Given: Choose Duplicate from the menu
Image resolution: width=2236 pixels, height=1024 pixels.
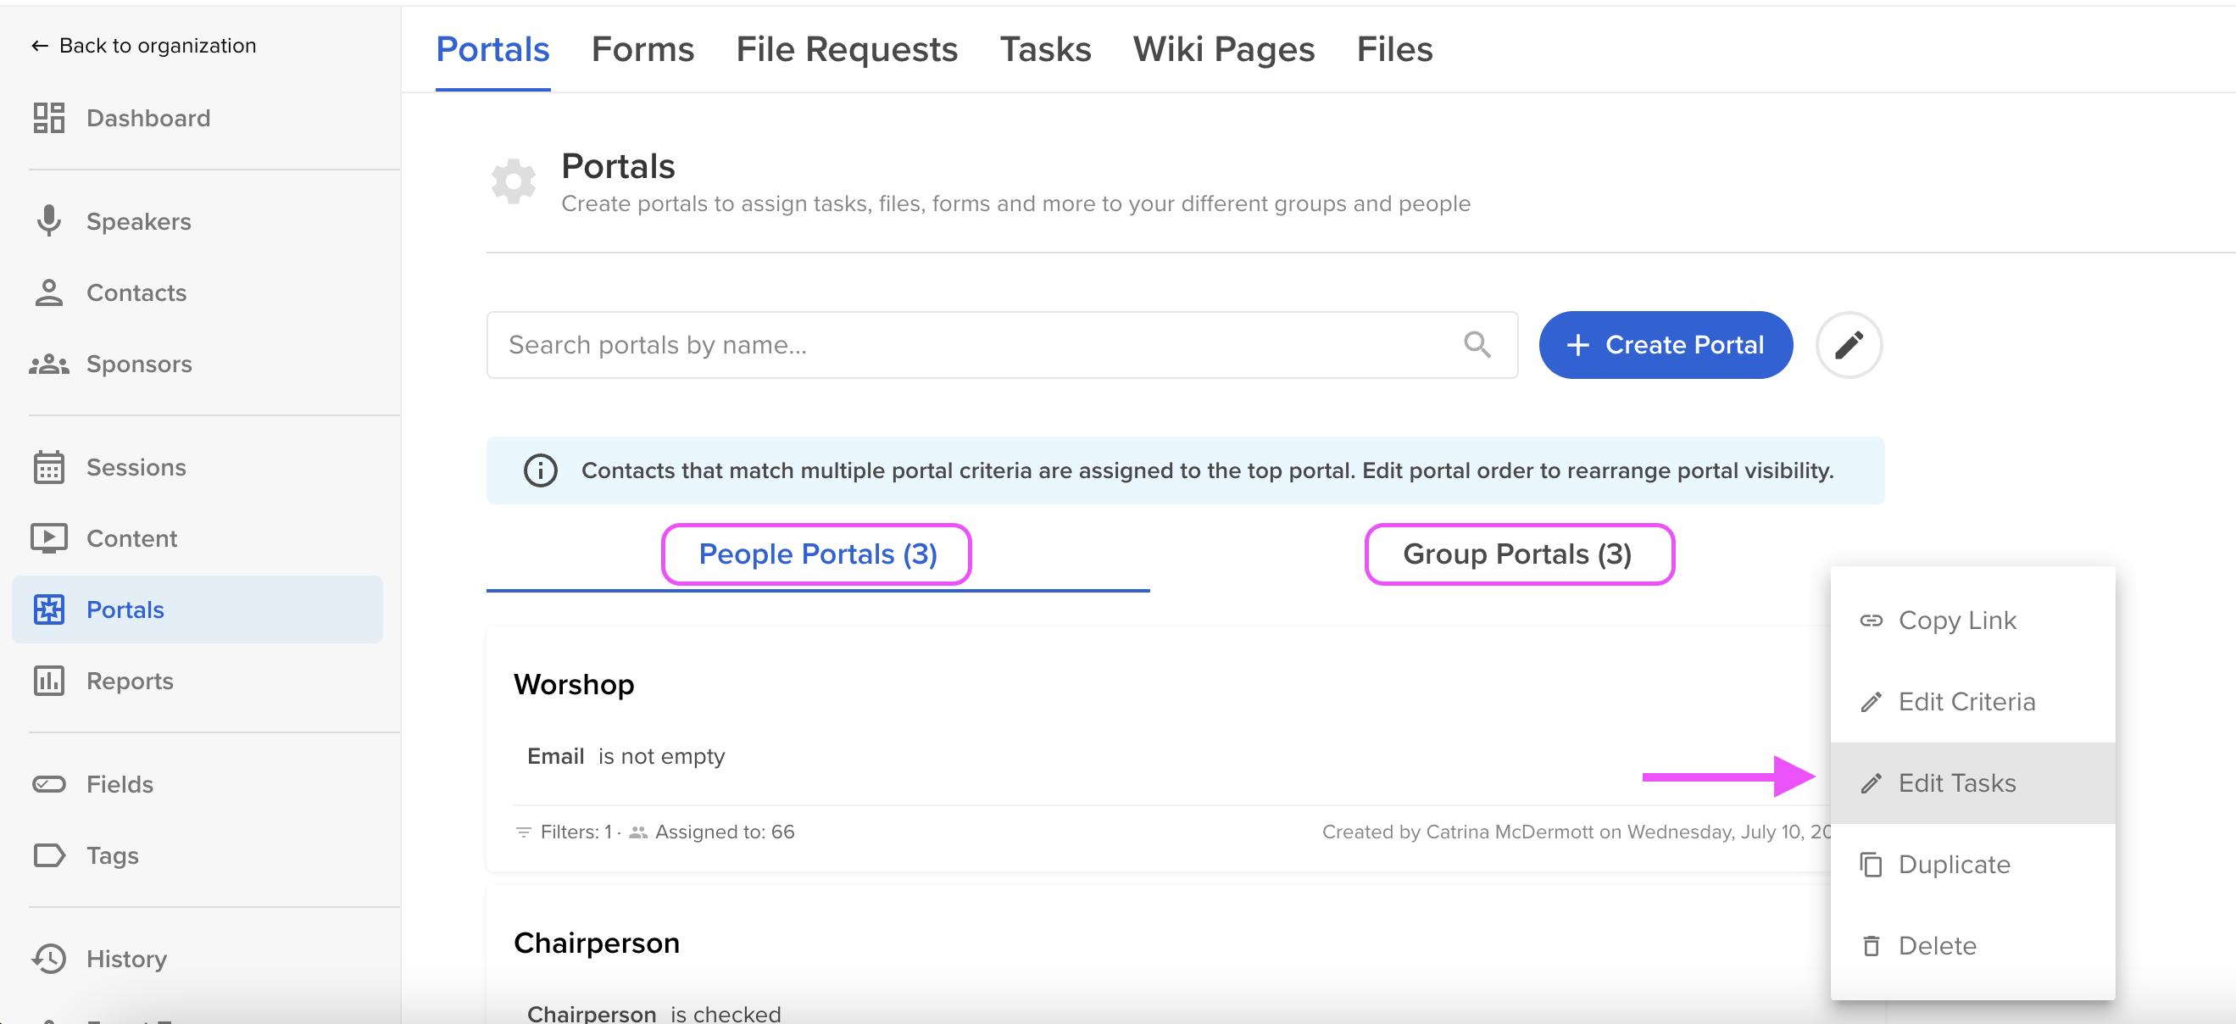Looking at the screenshot, I should (x=1953, y=865).
